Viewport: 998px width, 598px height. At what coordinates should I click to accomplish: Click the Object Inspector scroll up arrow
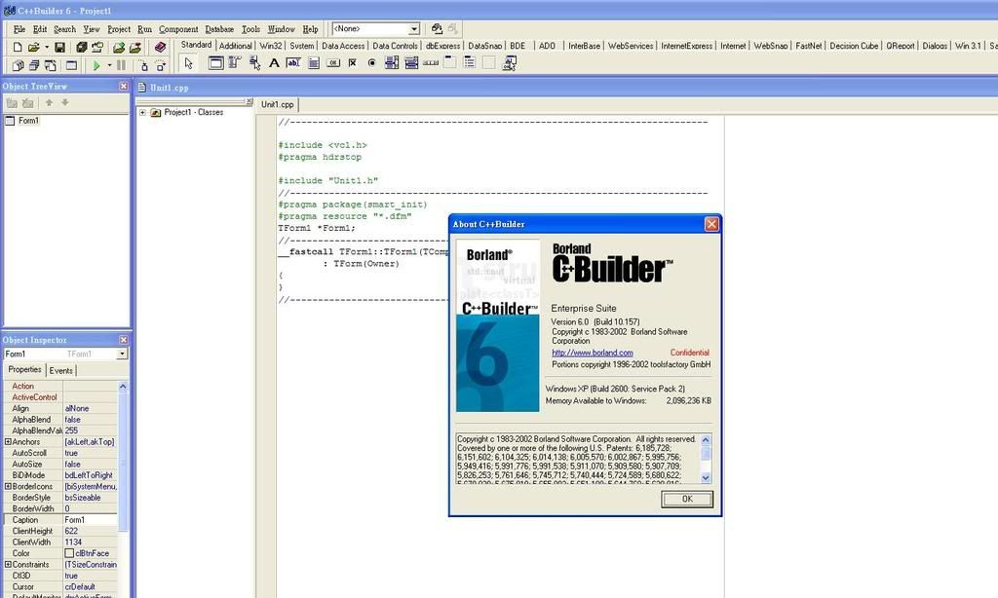coord(123,386)
